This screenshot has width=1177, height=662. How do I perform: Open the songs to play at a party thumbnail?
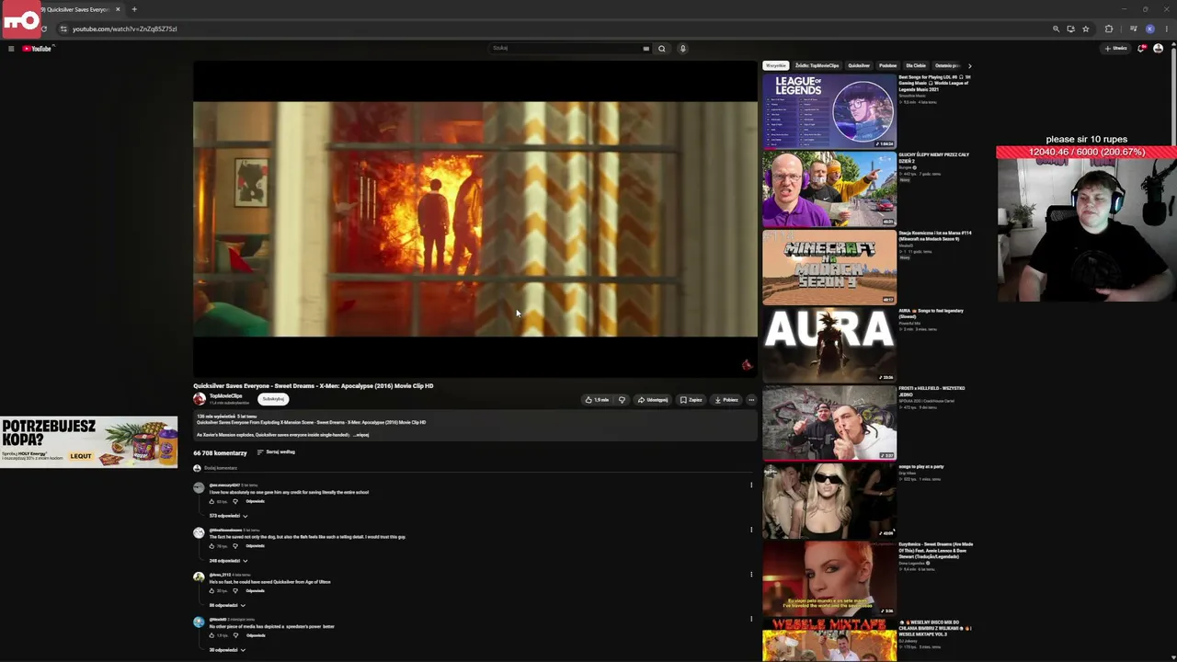[828, 500]
